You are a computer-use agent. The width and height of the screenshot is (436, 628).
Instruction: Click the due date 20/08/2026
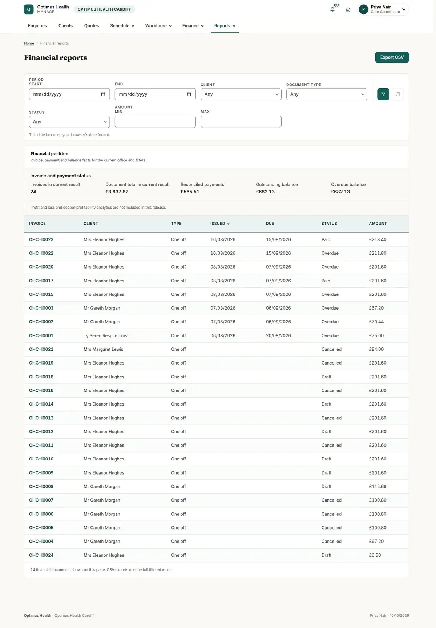click(278, 336)
